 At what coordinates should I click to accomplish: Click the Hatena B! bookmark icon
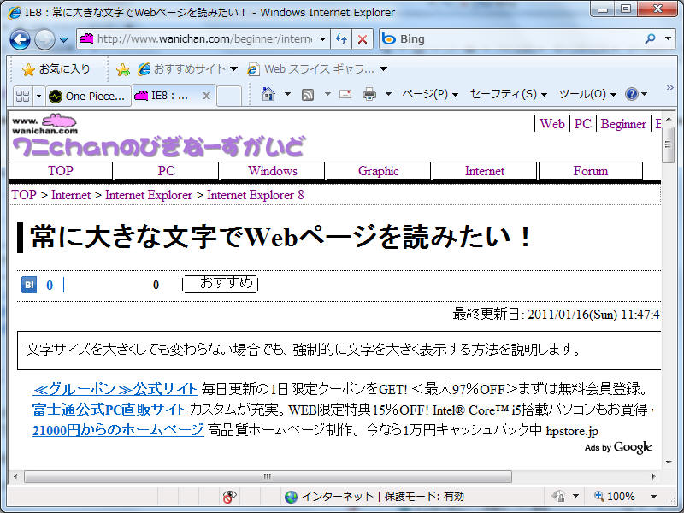[29, 285]
